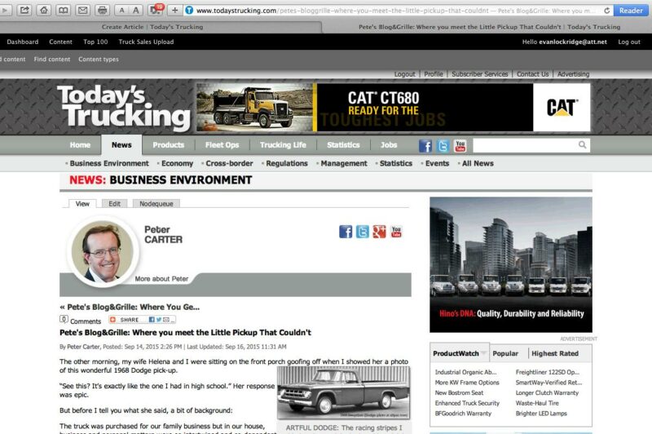
Task: Click the 1968 Dodge pickup photo
Action: click(343, 393)
